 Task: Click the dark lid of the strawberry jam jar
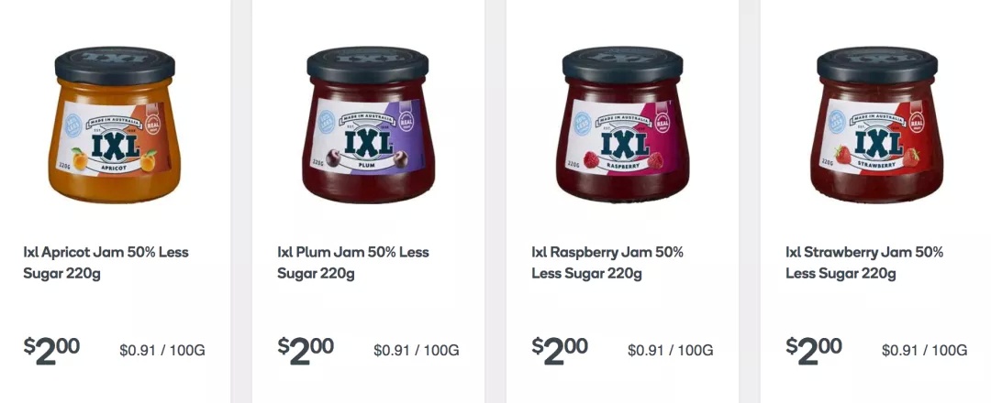(x=877, y=64)
